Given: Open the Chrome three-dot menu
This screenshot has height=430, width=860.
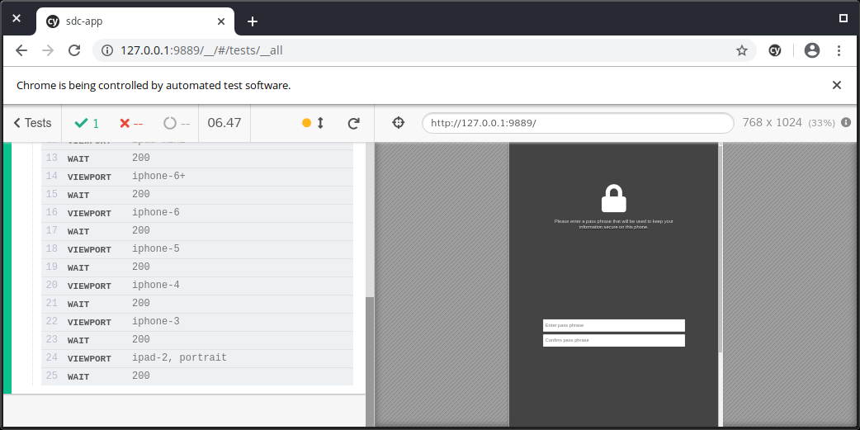Looking at the screenshot, I should (839, 50).
